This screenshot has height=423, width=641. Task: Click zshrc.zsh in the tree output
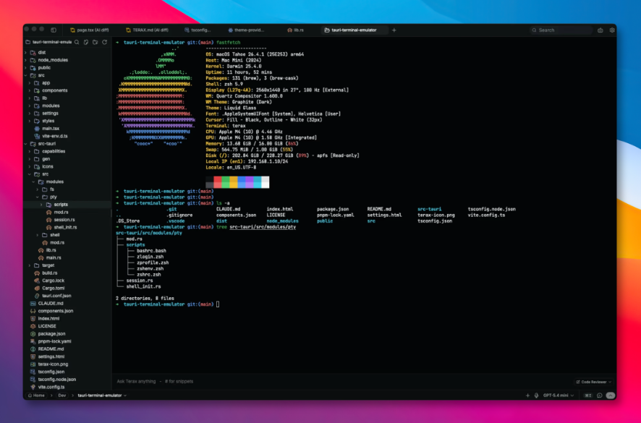coord(149,275)
